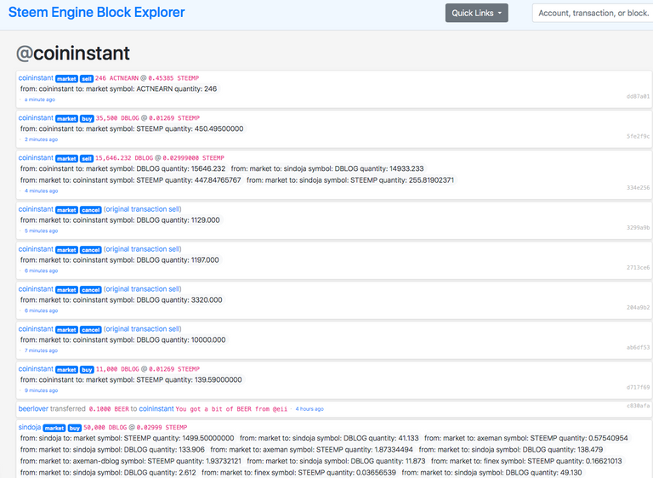Open transaction hash c830afa
653x478 pixels.
tap(638, 406)
